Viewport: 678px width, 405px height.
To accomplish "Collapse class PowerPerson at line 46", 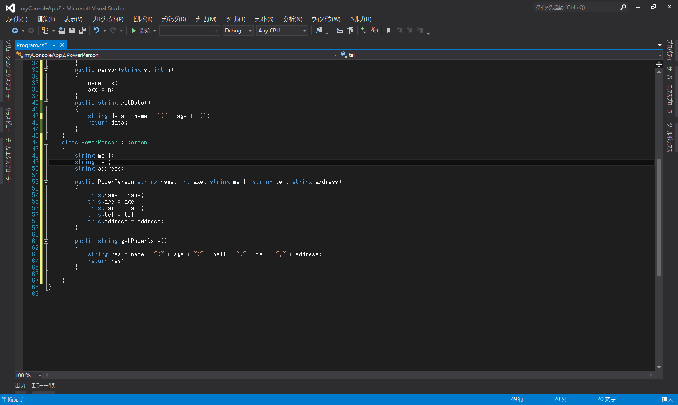I will (x=46, y=143).
